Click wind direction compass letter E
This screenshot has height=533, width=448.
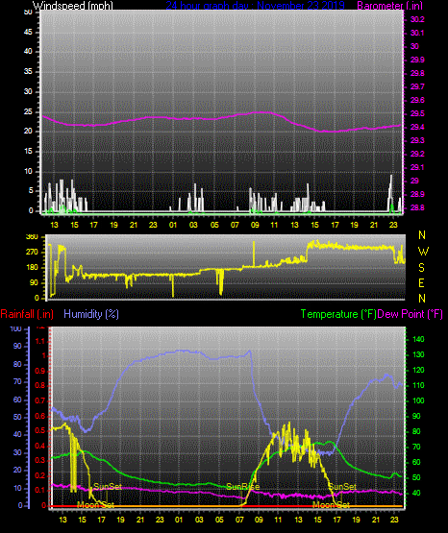click(421, 283)
